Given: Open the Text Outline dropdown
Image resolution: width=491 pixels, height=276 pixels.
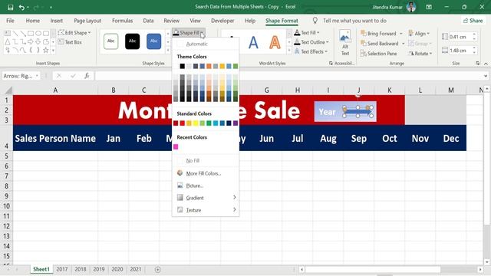Looking at the screenshot, I should [x=311, y=42].
